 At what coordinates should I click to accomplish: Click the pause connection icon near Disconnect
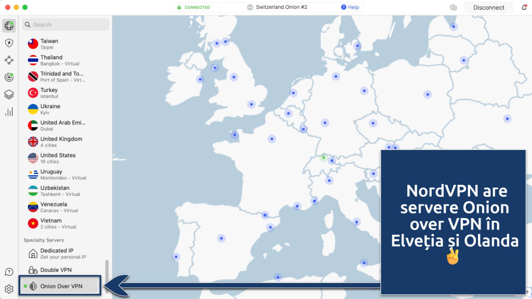[453, 7]
